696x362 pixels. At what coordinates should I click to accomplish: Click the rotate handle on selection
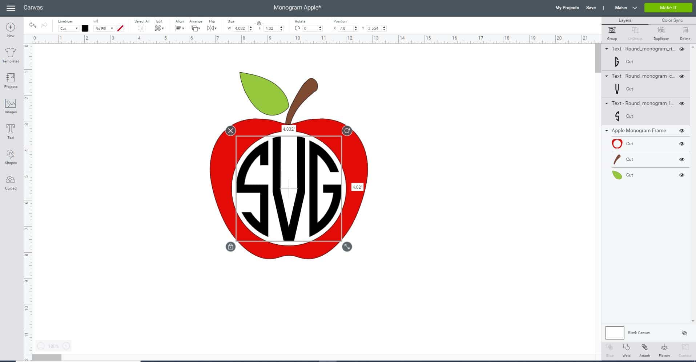[347, 131]
